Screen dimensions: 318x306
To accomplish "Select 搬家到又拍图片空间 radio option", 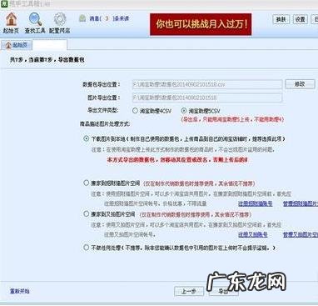I will [x=87, y=214].
